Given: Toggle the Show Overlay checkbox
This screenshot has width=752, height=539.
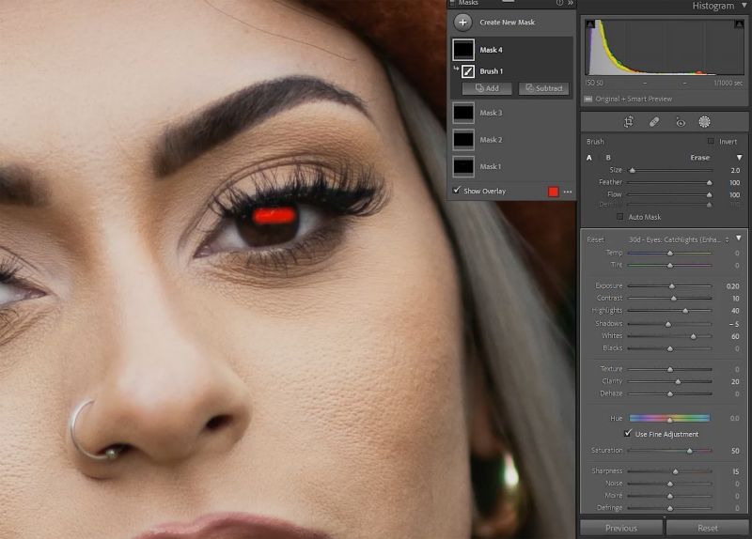Looking at the screenshot, I should coord(457,191).
